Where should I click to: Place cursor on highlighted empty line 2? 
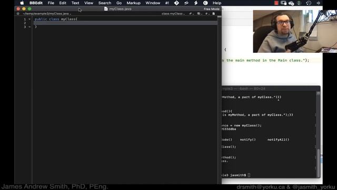tap(125, 23)
